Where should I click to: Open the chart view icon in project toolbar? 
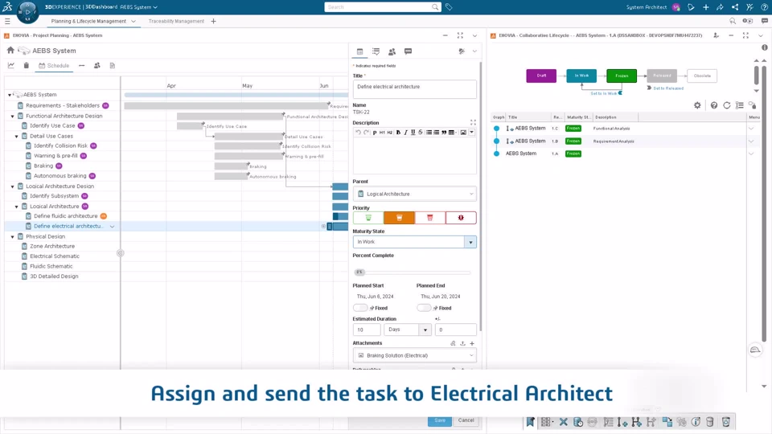10,65
